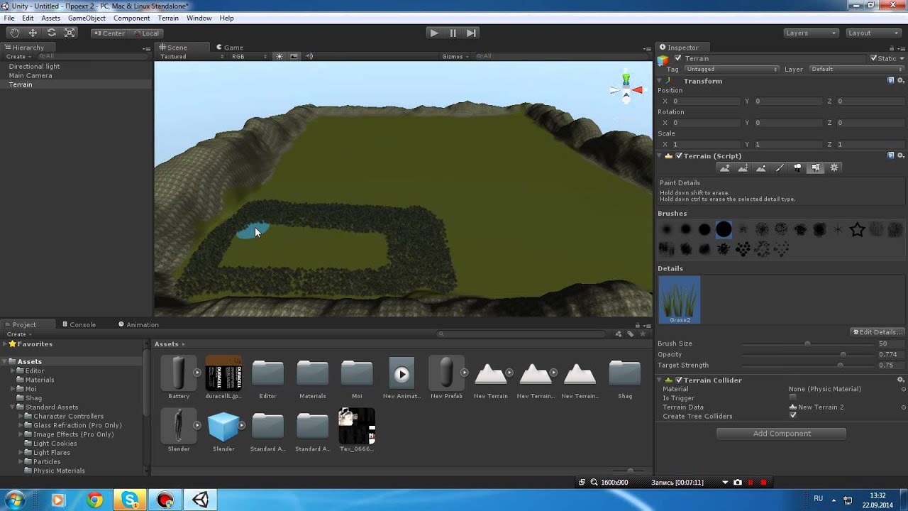
Task: Enable the Is Trigger checkbox
Action: (792, 397)
